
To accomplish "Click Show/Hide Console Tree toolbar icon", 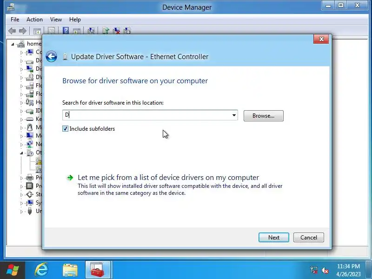I will point(37,31).
